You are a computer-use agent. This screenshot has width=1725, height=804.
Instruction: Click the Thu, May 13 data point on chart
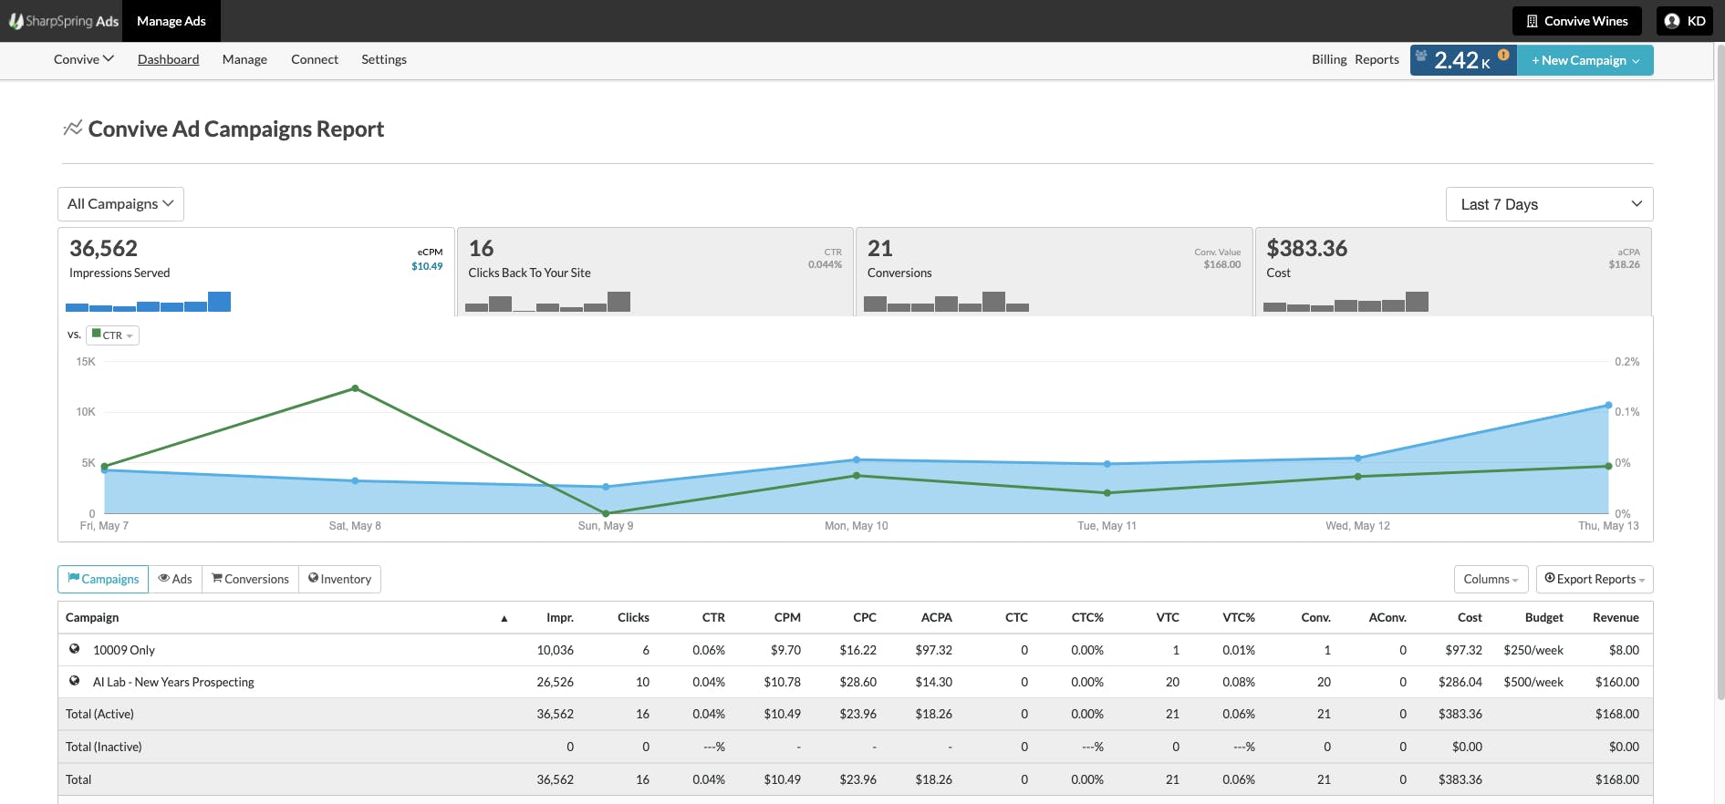1608,406
